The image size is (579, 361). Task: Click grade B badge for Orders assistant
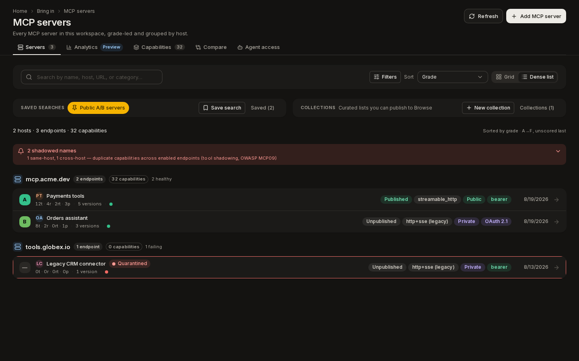point(25,222)
